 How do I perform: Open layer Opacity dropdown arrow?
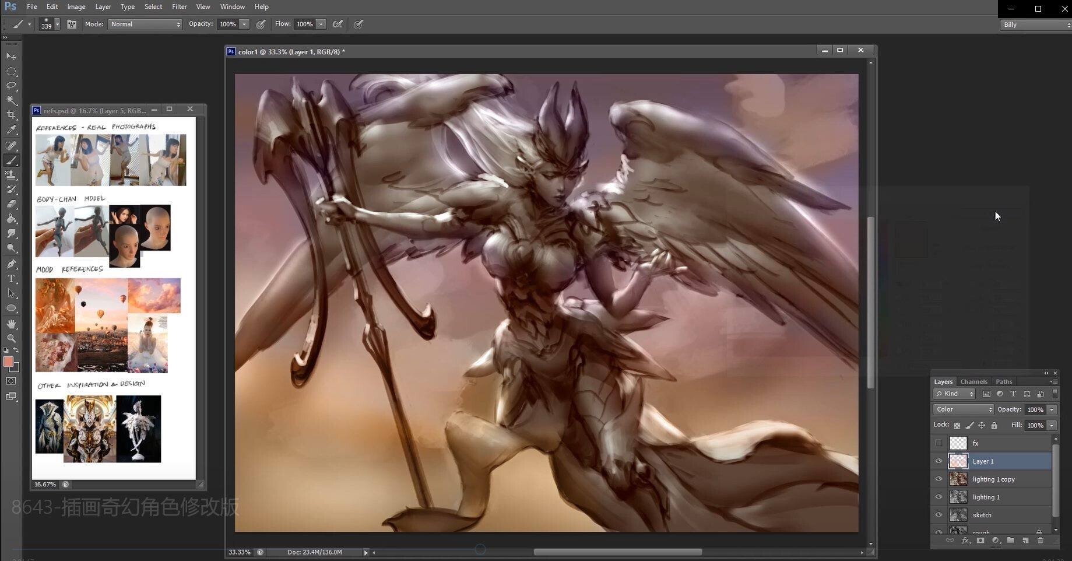pyautogui.click(x=1052, y=409)
